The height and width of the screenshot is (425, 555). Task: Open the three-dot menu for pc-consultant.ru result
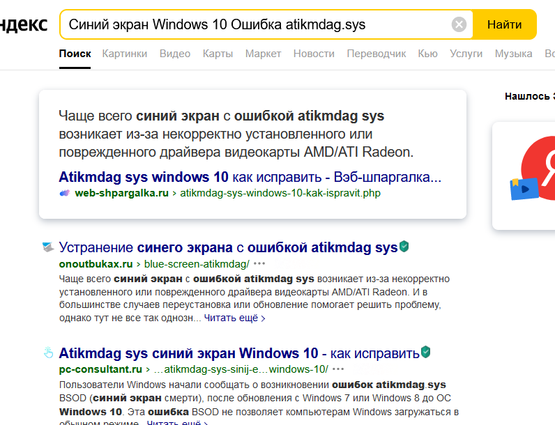pyautogui.click(x=338, y=369)
